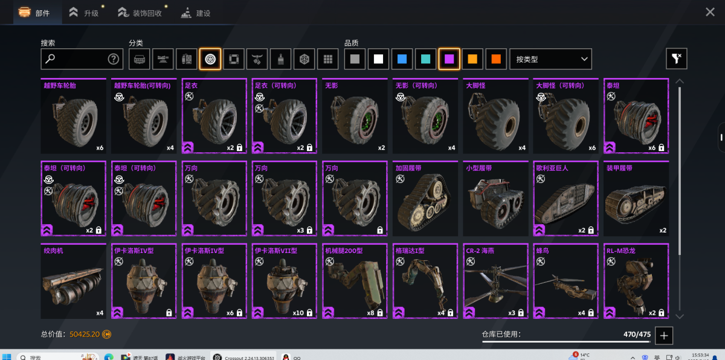The image size is (725, 360).
Task: Open the weather widget showing 14°C
Action: 580,356
